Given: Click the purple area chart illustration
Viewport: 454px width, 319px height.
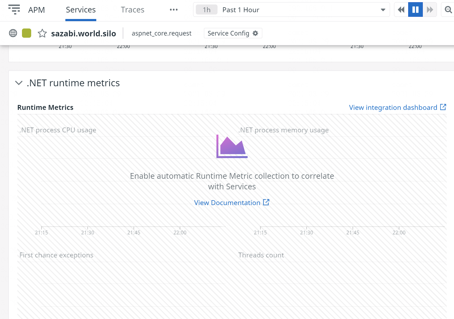Looking at the screenshot, I should point(232,146).
